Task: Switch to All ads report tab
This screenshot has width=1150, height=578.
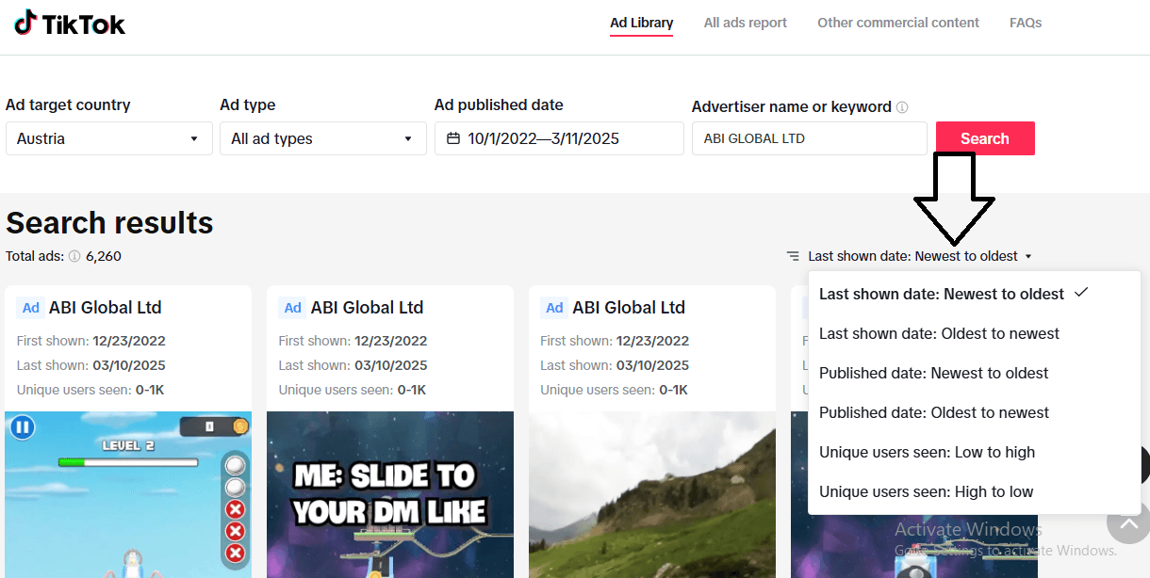Action: coord(745,23)
